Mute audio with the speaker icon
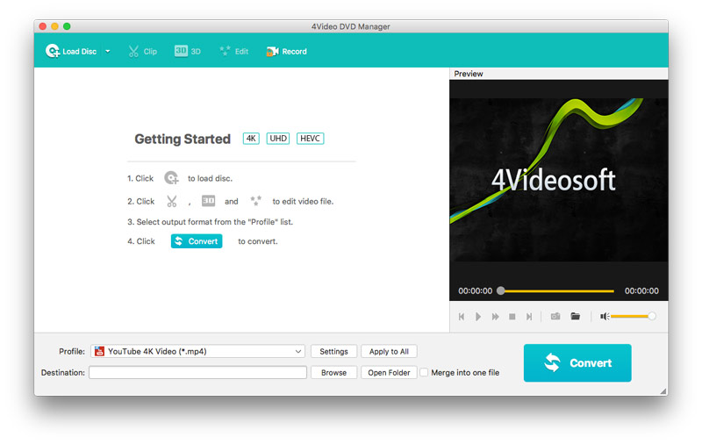702x444 pixels. coord(605,316)
